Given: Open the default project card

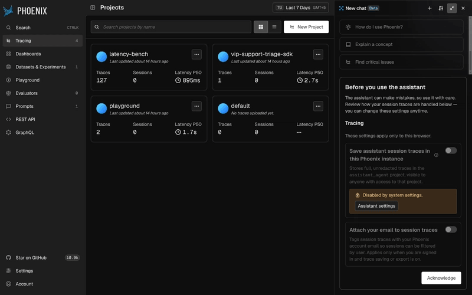Looking at the screenshot, I should [x=270, y=119].
